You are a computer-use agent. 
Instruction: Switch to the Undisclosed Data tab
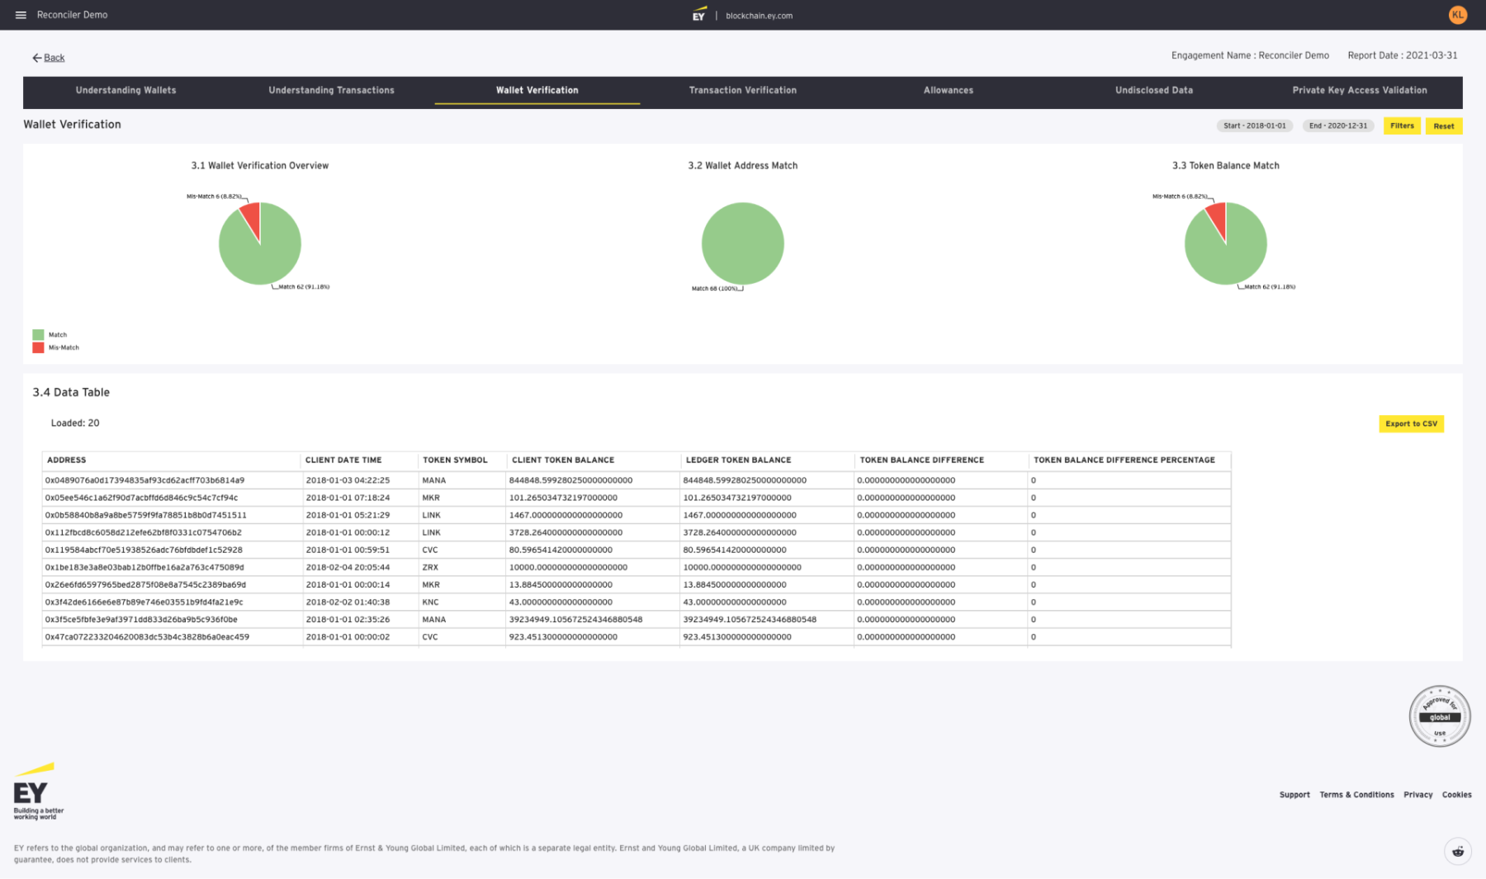click(1153, 91)
